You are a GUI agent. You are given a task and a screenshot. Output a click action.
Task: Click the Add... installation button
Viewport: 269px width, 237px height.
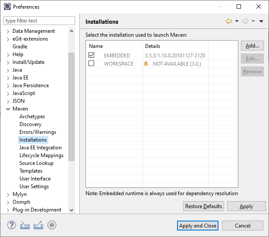click(252, 46)
